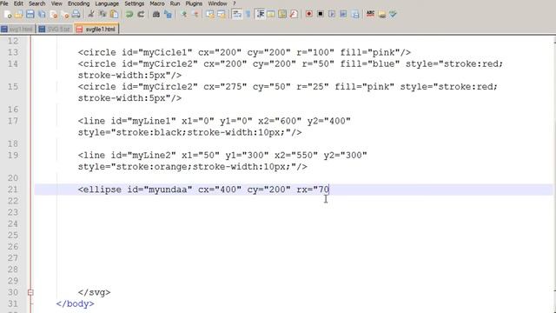Undo last edit with green arrow

pyautogui.click(x=129, y=14)
